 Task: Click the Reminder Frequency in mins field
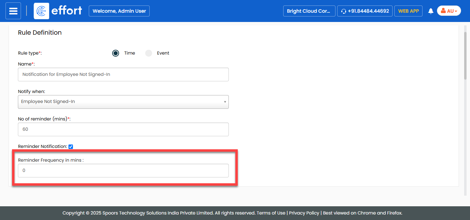pos(123,171)
